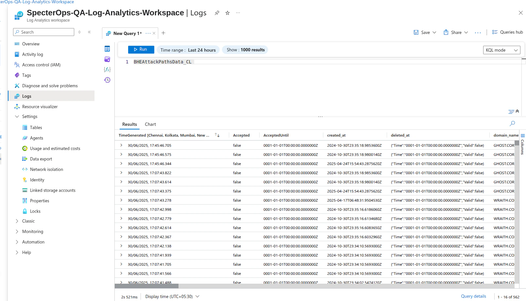Run the BHEAttackPathsData_CL query
526x301 pixels.
tap(141, 49)
